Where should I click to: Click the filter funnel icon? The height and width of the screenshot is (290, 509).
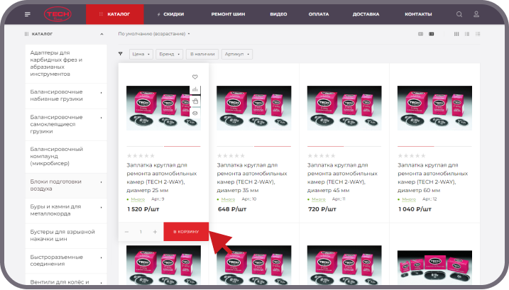click(x=120, y=54)
